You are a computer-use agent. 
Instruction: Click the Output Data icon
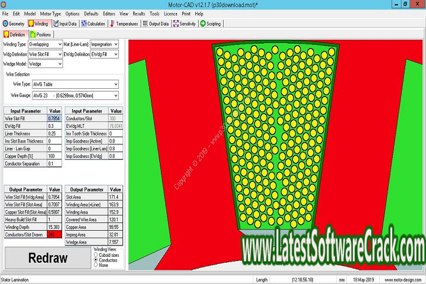point(145,24)
